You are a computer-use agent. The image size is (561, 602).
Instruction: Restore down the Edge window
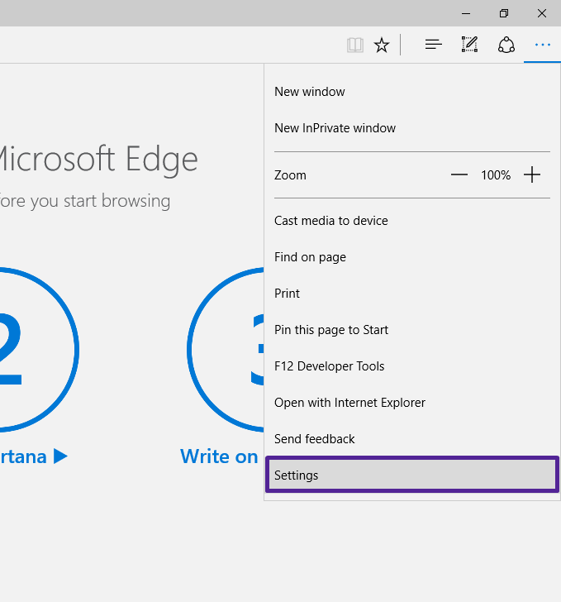(504, 13)
